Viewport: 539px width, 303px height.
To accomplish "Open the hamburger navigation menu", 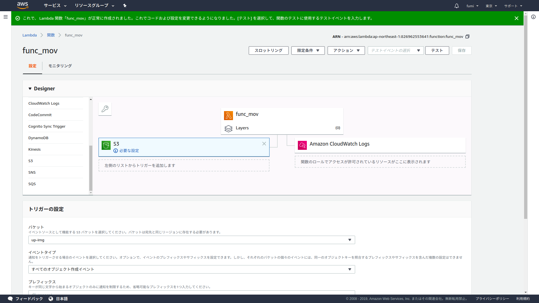I will click(6, 17).
